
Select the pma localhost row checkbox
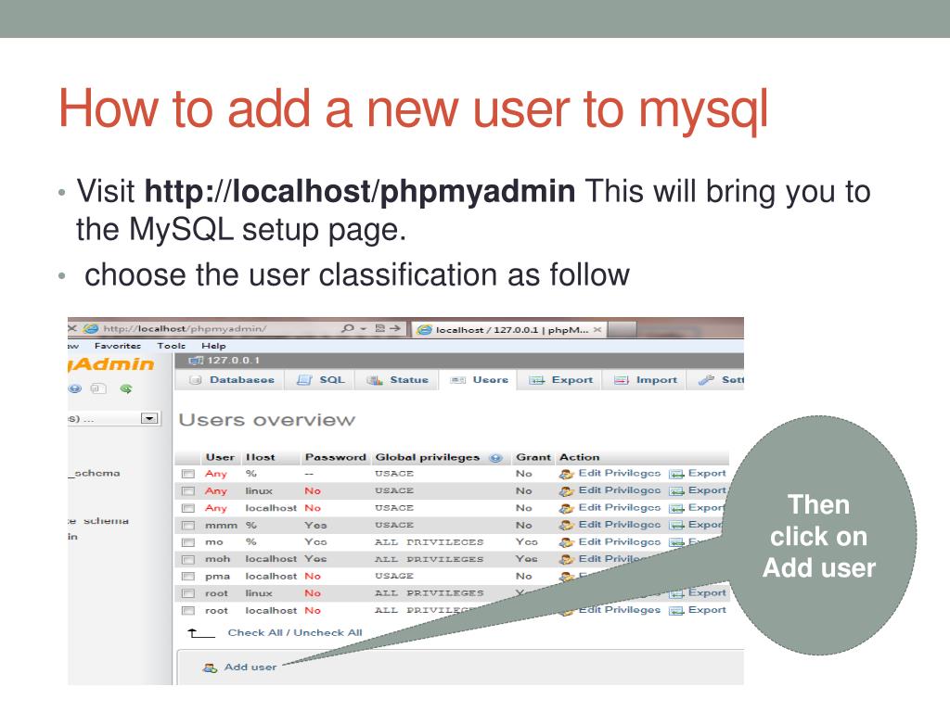(188, 577)
